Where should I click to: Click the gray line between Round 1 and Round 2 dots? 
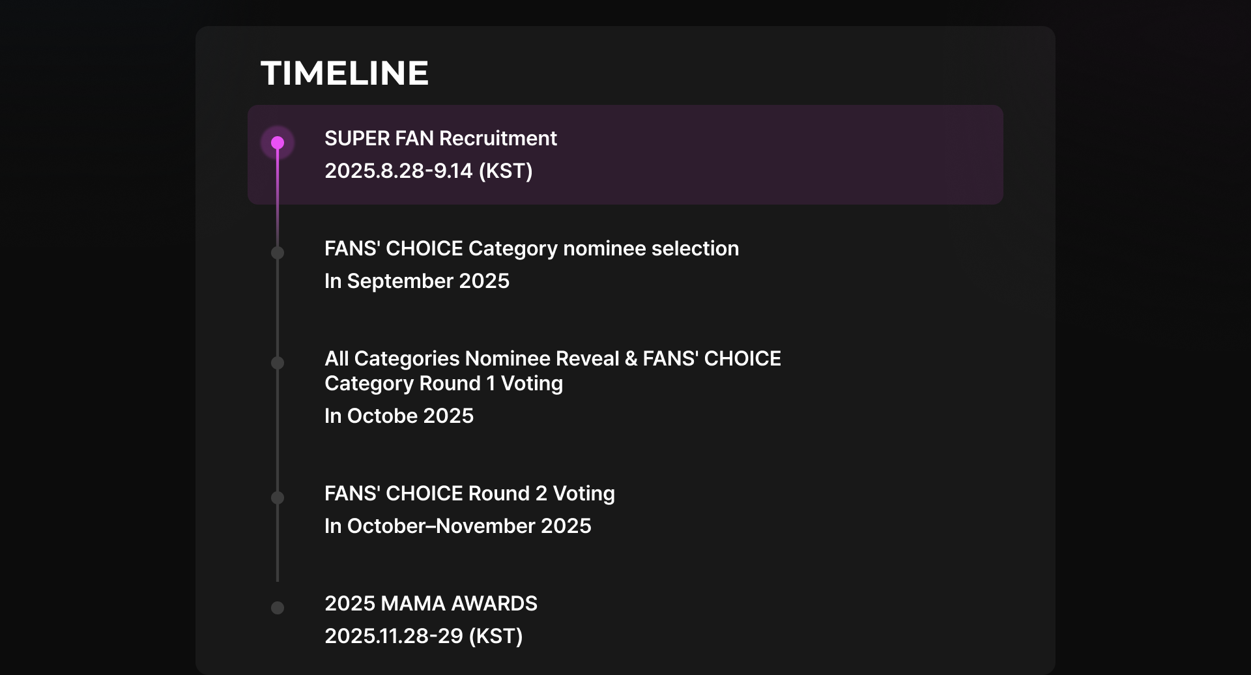coord(278,430)
